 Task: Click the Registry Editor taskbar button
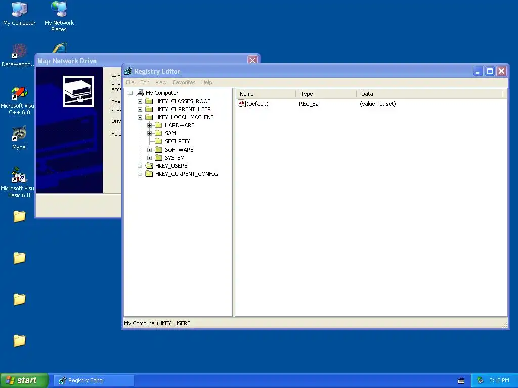click(x=94, y=380)
